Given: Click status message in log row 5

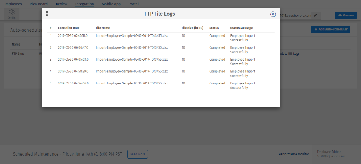Looking at the screenshot, I should click(242, 85).
